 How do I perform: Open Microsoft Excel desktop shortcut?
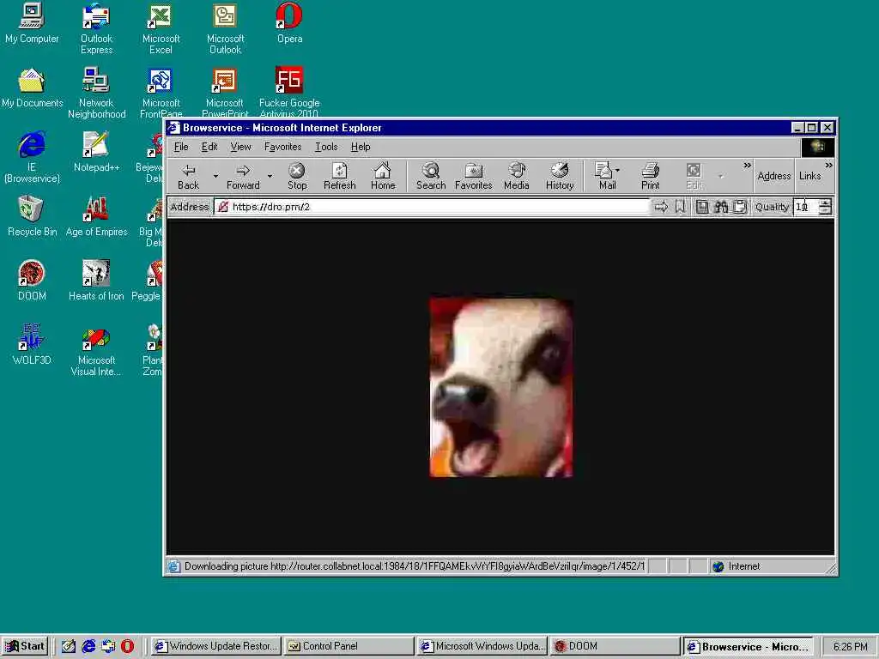[x=161, y=29]
